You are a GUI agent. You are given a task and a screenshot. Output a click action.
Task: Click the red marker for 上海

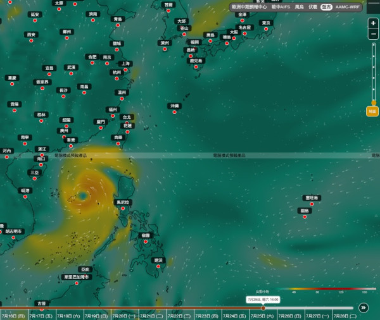tap(125, 70)
